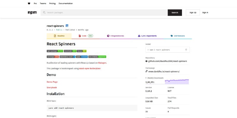Image resolution: width=237 pixels, height=118 pixels.
Task: Switch to the Code beta tab
Action: point(86,36)
